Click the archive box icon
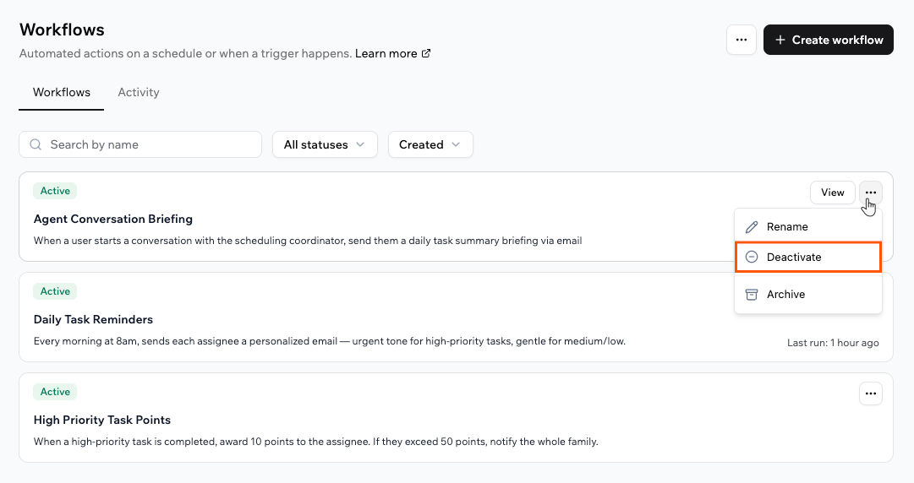 click(x=752, y=295)
